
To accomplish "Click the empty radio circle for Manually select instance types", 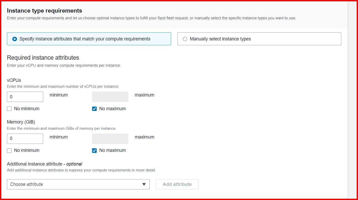I will [185, 39].
